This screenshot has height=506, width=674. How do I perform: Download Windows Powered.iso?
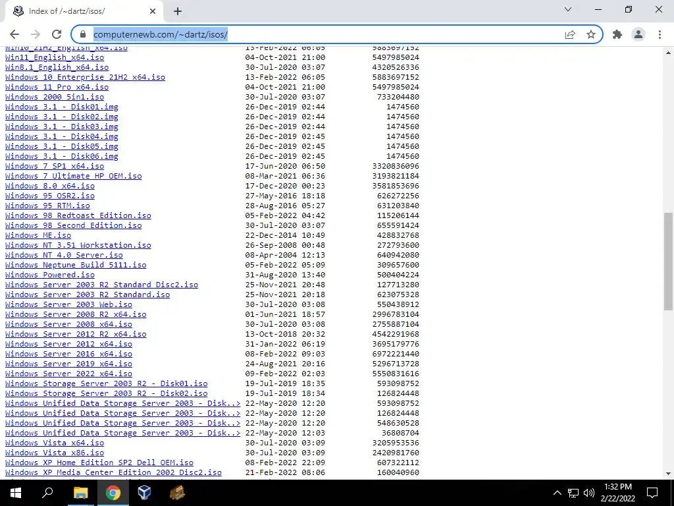point(50,275)
